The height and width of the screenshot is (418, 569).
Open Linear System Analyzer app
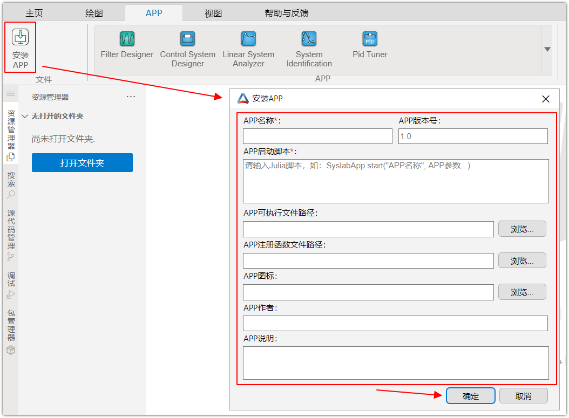248,50
